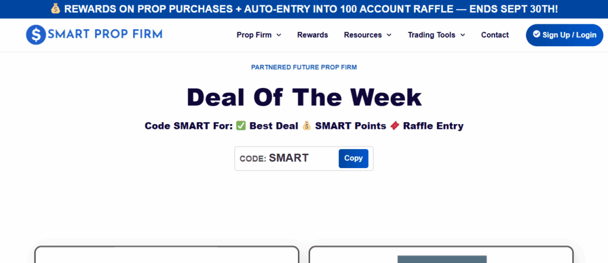608x263 pixels.
Task: Expand the Trading Tools dropdown
Action: 436,35
